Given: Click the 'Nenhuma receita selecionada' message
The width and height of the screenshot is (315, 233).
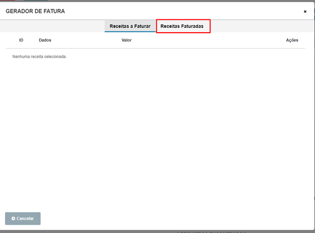Looking at the screenshot, I should tap(39, 57).
